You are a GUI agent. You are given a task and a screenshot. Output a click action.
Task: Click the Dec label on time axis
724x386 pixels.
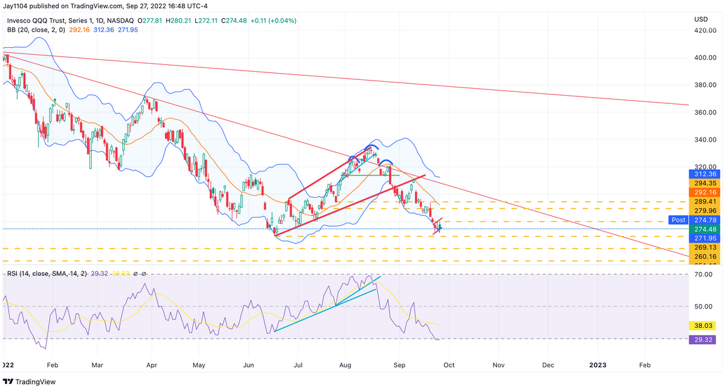[548, 365]
